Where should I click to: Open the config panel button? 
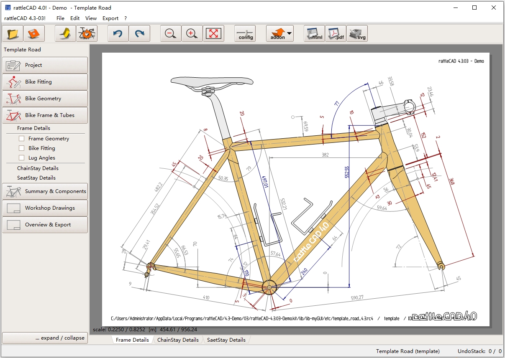click(x=245, y=33)
